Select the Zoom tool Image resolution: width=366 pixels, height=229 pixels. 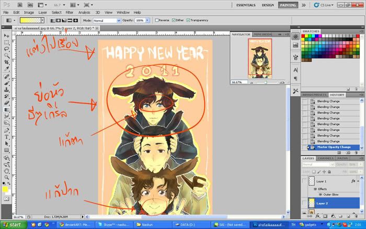[x=6, y=177]
